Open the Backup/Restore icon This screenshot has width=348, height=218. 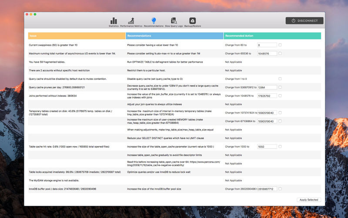193,21
